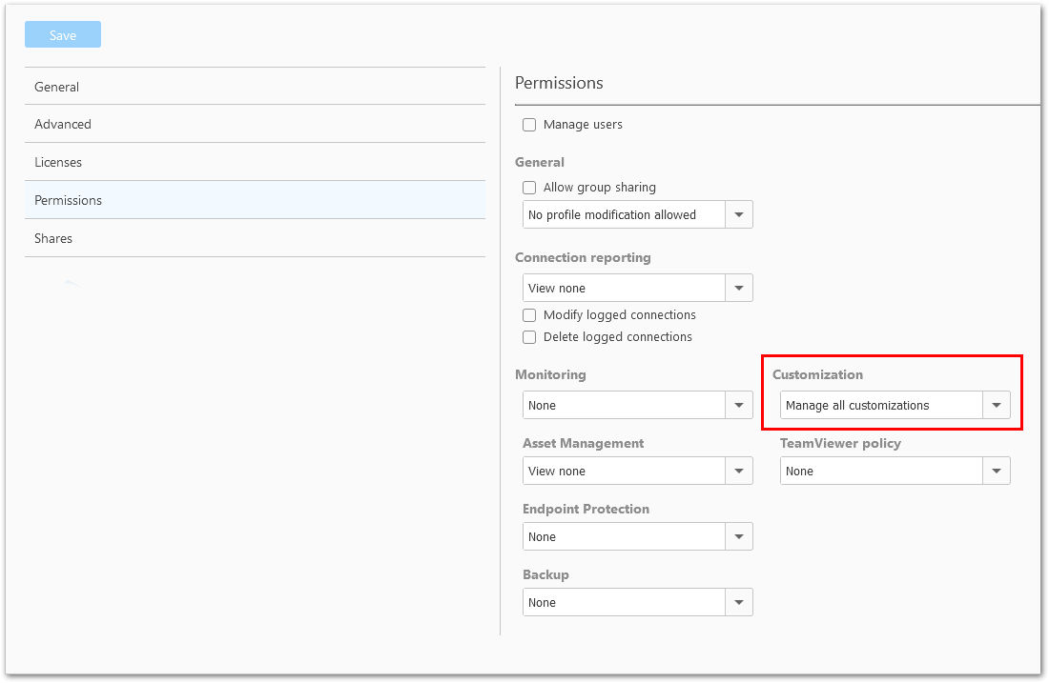The image size is (1049, 683).
Task: Check Modify logged connections
Action: click(x=529, y=315)
